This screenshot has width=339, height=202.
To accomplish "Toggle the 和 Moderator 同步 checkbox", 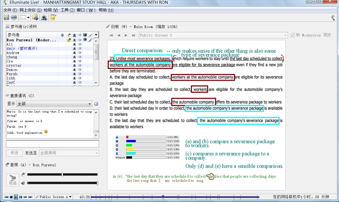I will point(293,35).
